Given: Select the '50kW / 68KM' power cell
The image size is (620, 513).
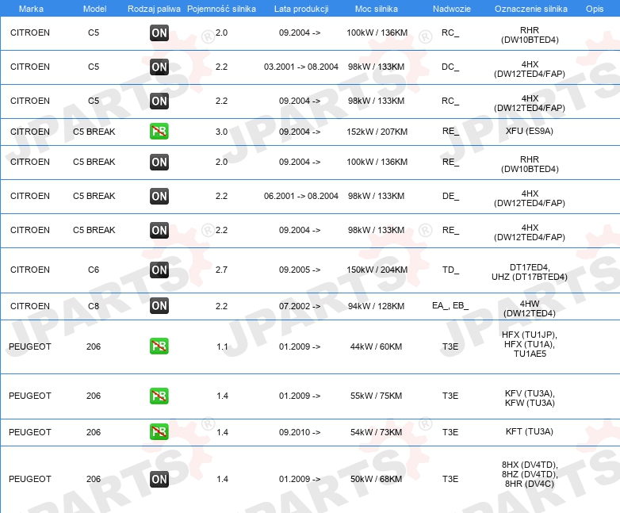Looking at the screenshot, I should coord(376,479).
